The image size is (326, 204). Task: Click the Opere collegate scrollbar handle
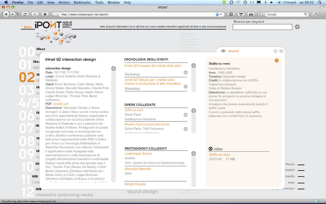pyautogui.click(x=193, y=110)
